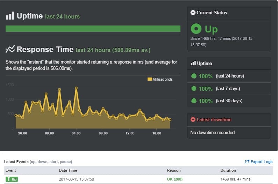
Task: Click the 100% value for last 30 days
Action: (x=206, y=101)
